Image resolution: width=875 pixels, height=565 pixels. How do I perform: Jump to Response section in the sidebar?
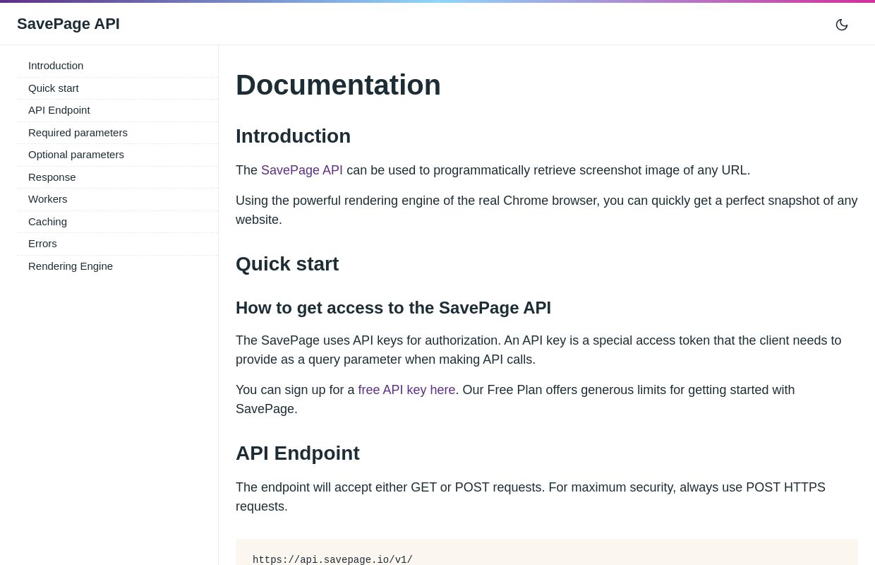coord(117,177)
